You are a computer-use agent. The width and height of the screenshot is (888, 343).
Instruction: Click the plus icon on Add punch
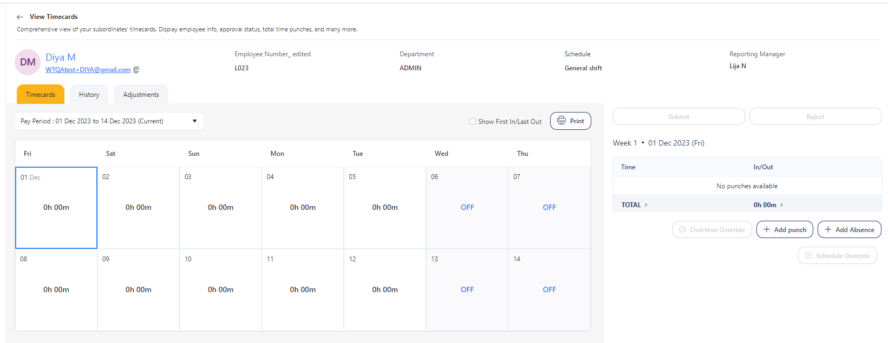click(x=766, y=229)
